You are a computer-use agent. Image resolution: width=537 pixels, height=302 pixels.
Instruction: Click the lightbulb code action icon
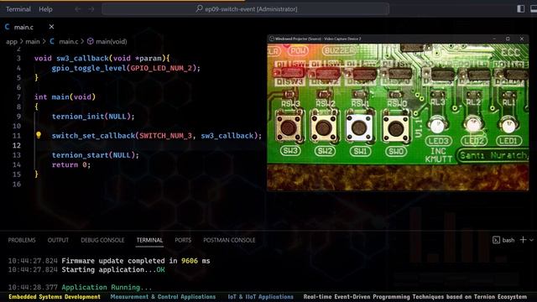(39, 135)
